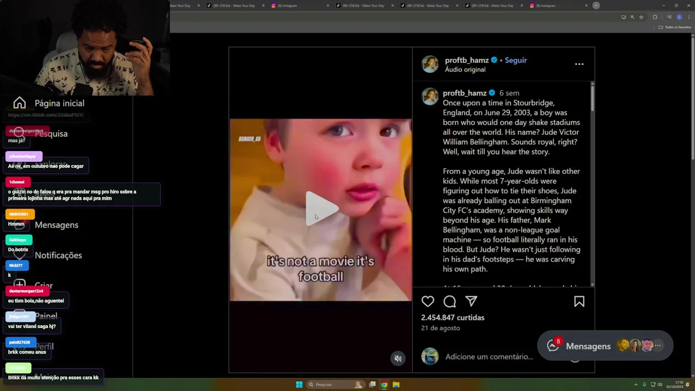Image resolution: width=695 pixels, height=391 pixels.
Task: Open Mensagens in the left sidebar
Action: pos(56,225)
